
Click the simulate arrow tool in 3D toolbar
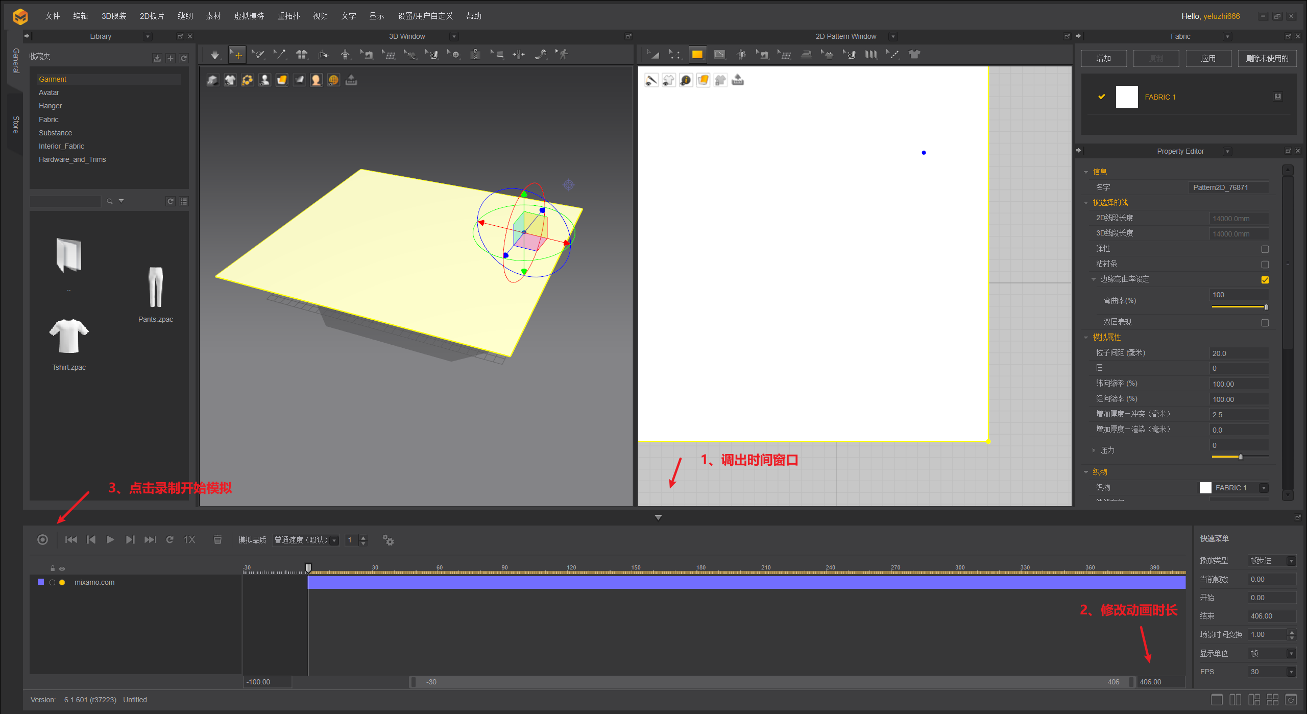[215, 55]
